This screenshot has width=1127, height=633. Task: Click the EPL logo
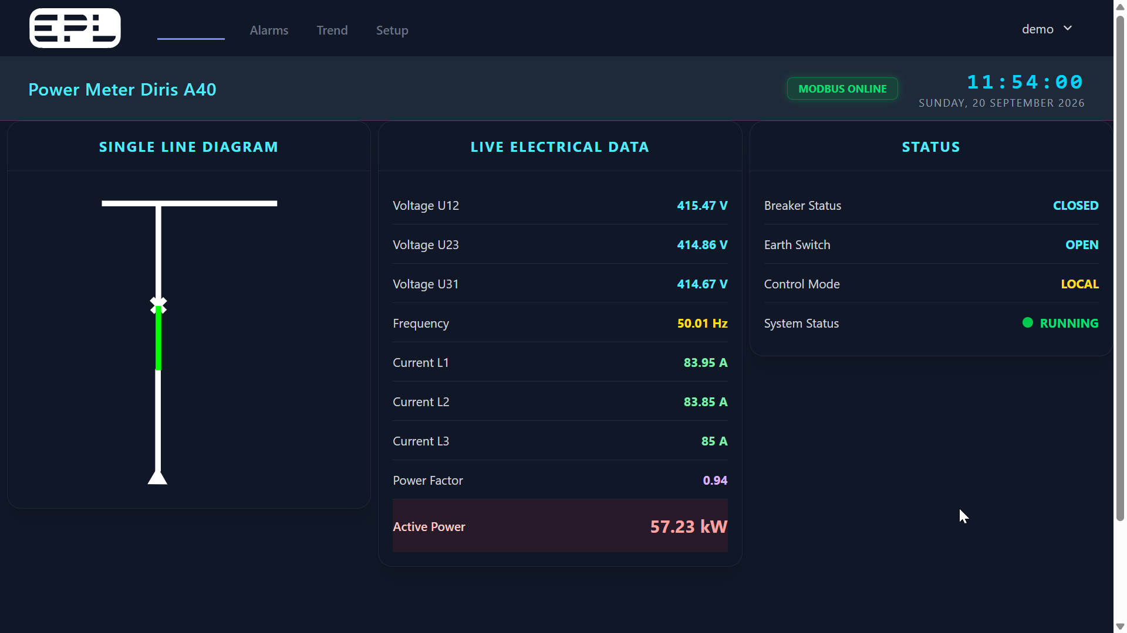[x=75, y=28]
